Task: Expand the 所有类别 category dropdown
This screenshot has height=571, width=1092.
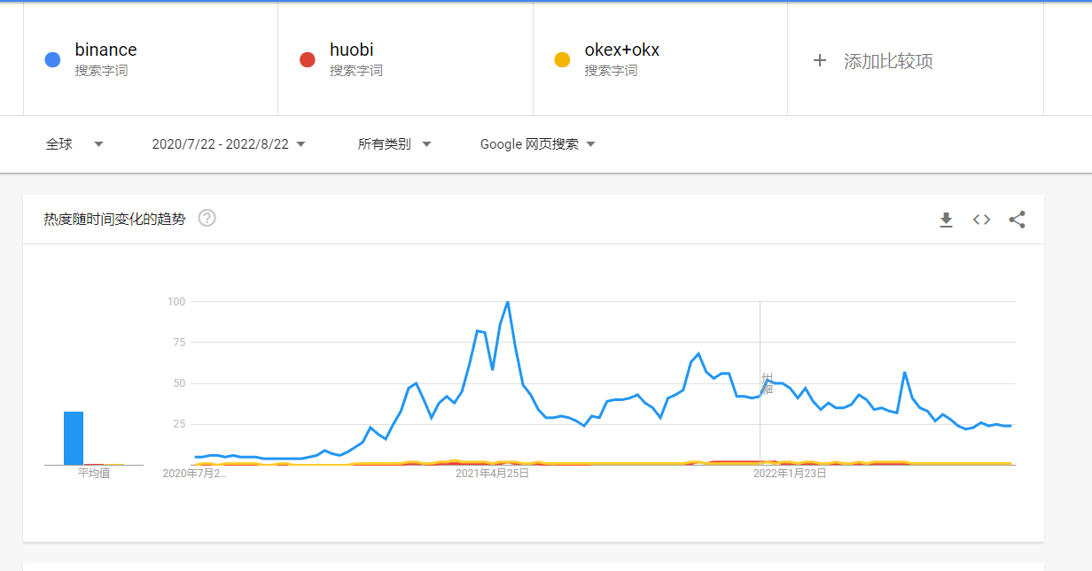Action: [x=394, y=144]
